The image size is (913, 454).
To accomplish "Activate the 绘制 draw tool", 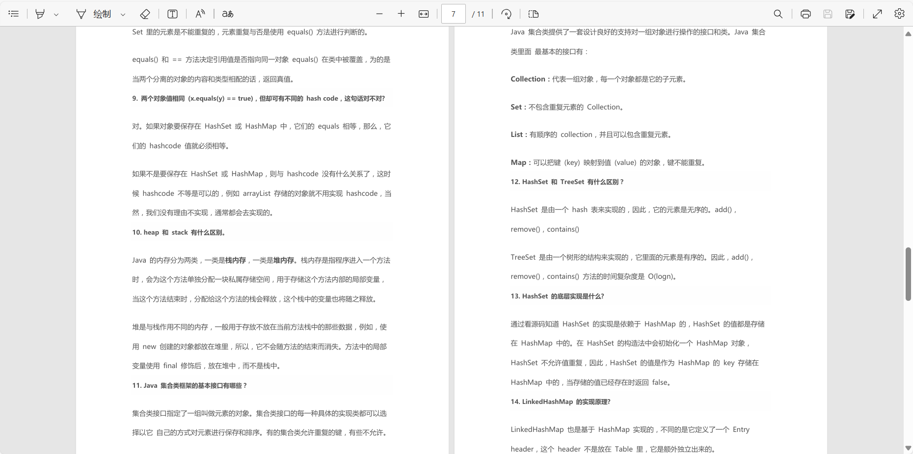I will pyautogui.click(x=94, y=14).
